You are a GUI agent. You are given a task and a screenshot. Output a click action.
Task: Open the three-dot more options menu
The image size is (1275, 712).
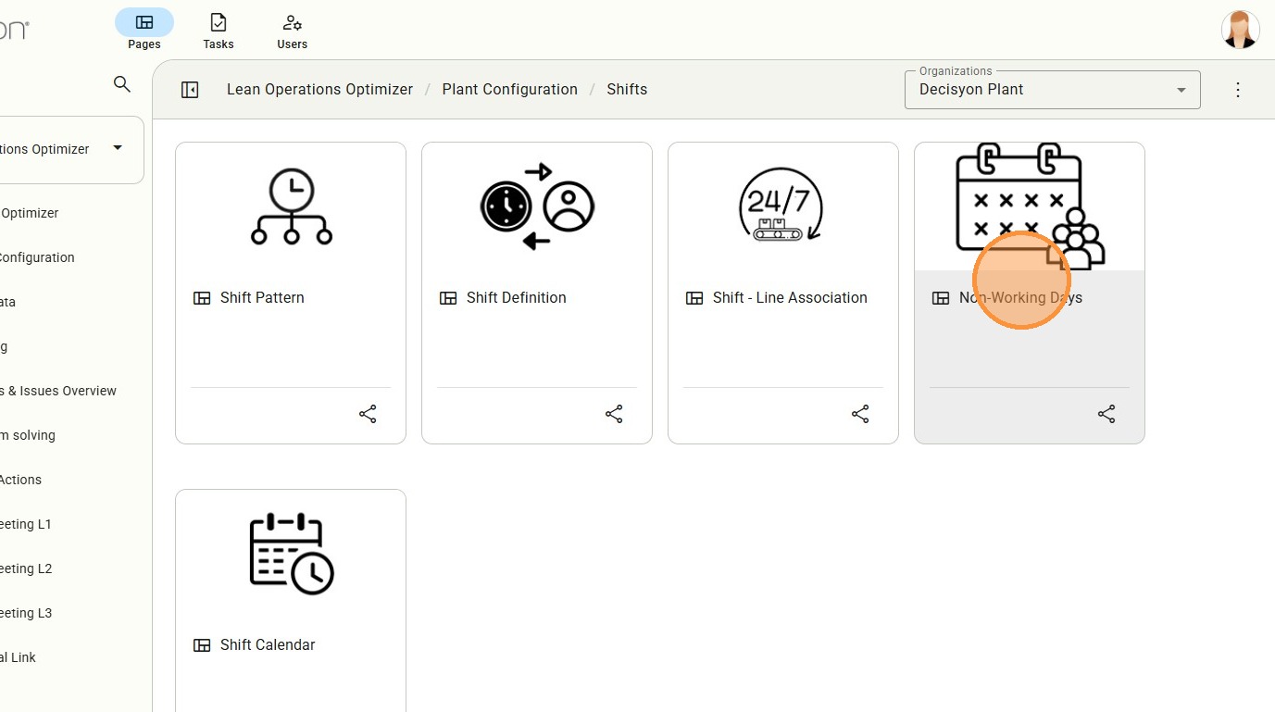1238,90
